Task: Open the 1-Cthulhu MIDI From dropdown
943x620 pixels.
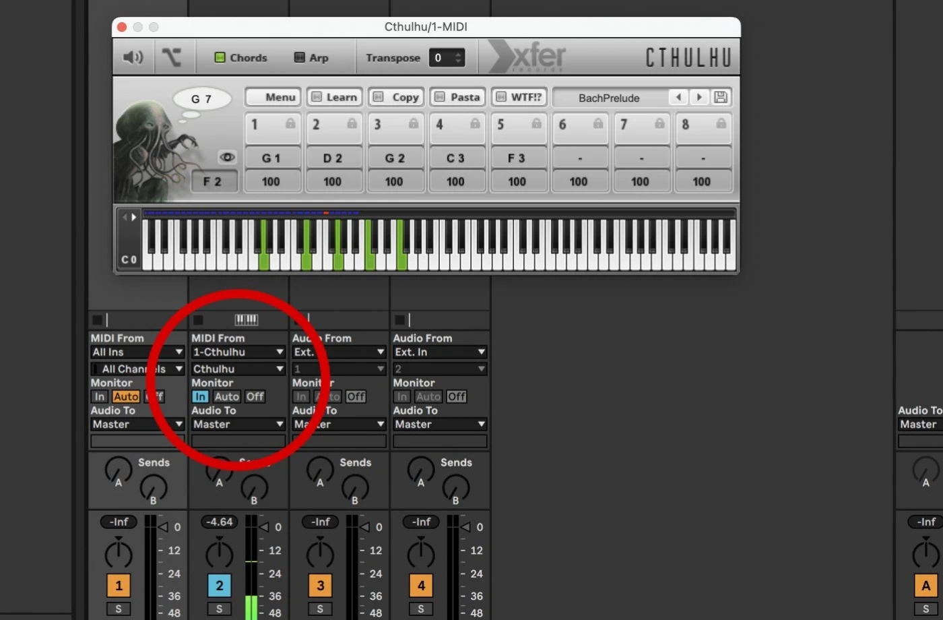Action: tap(238, 352)
